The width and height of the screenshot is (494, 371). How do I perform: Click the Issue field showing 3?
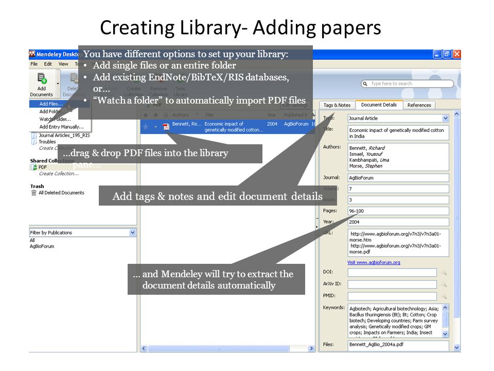[398, 200]
